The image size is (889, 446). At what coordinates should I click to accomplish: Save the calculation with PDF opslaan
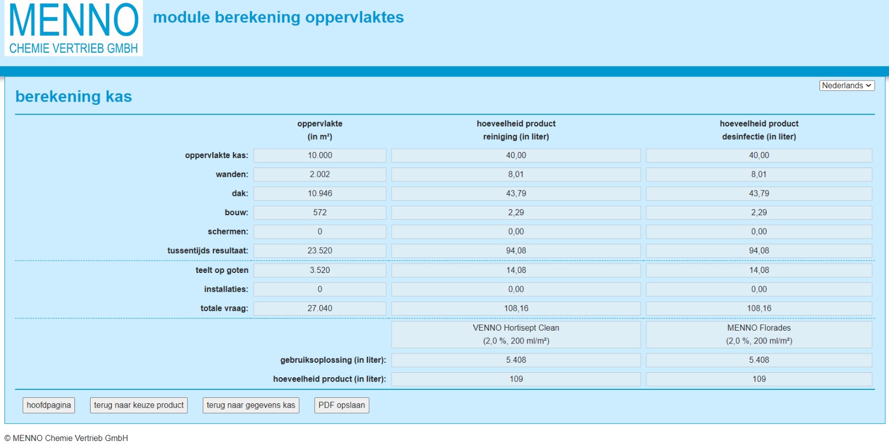pos(341,406)
